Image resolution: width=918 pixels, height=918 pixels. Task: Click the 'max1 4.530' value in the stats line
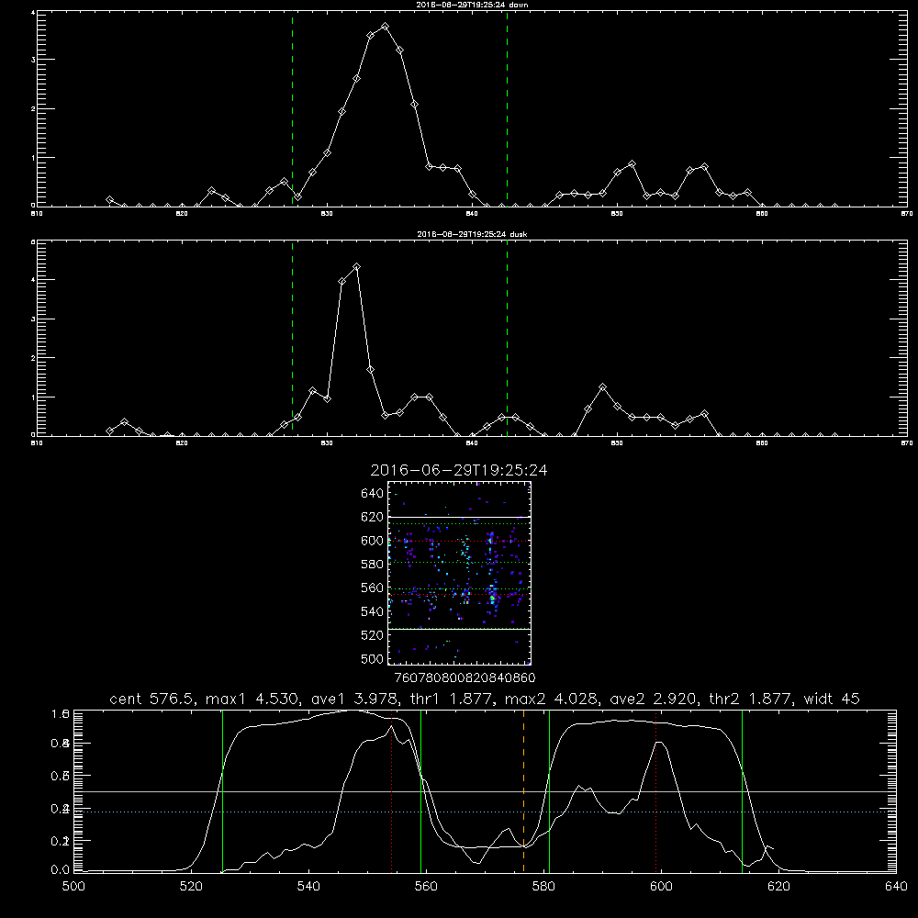[252, 699]
